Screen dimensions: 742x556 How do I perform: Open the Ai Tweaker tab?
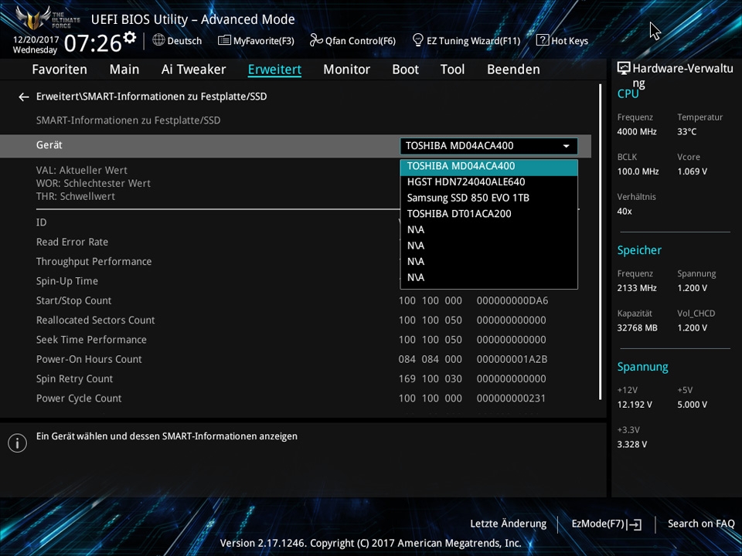pos(193,69)
